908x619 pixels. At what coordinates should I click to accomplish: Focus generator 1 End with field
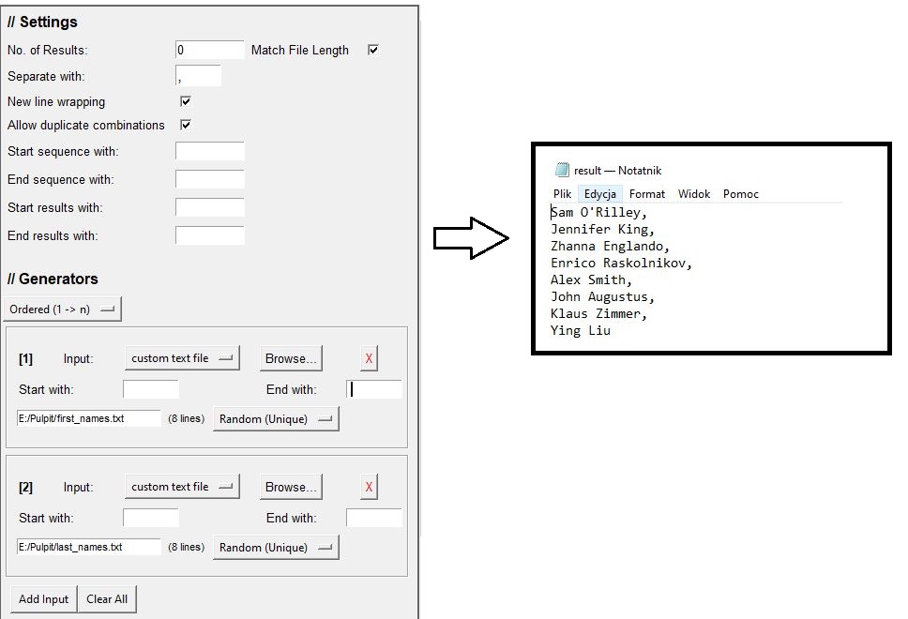point(374,390)
